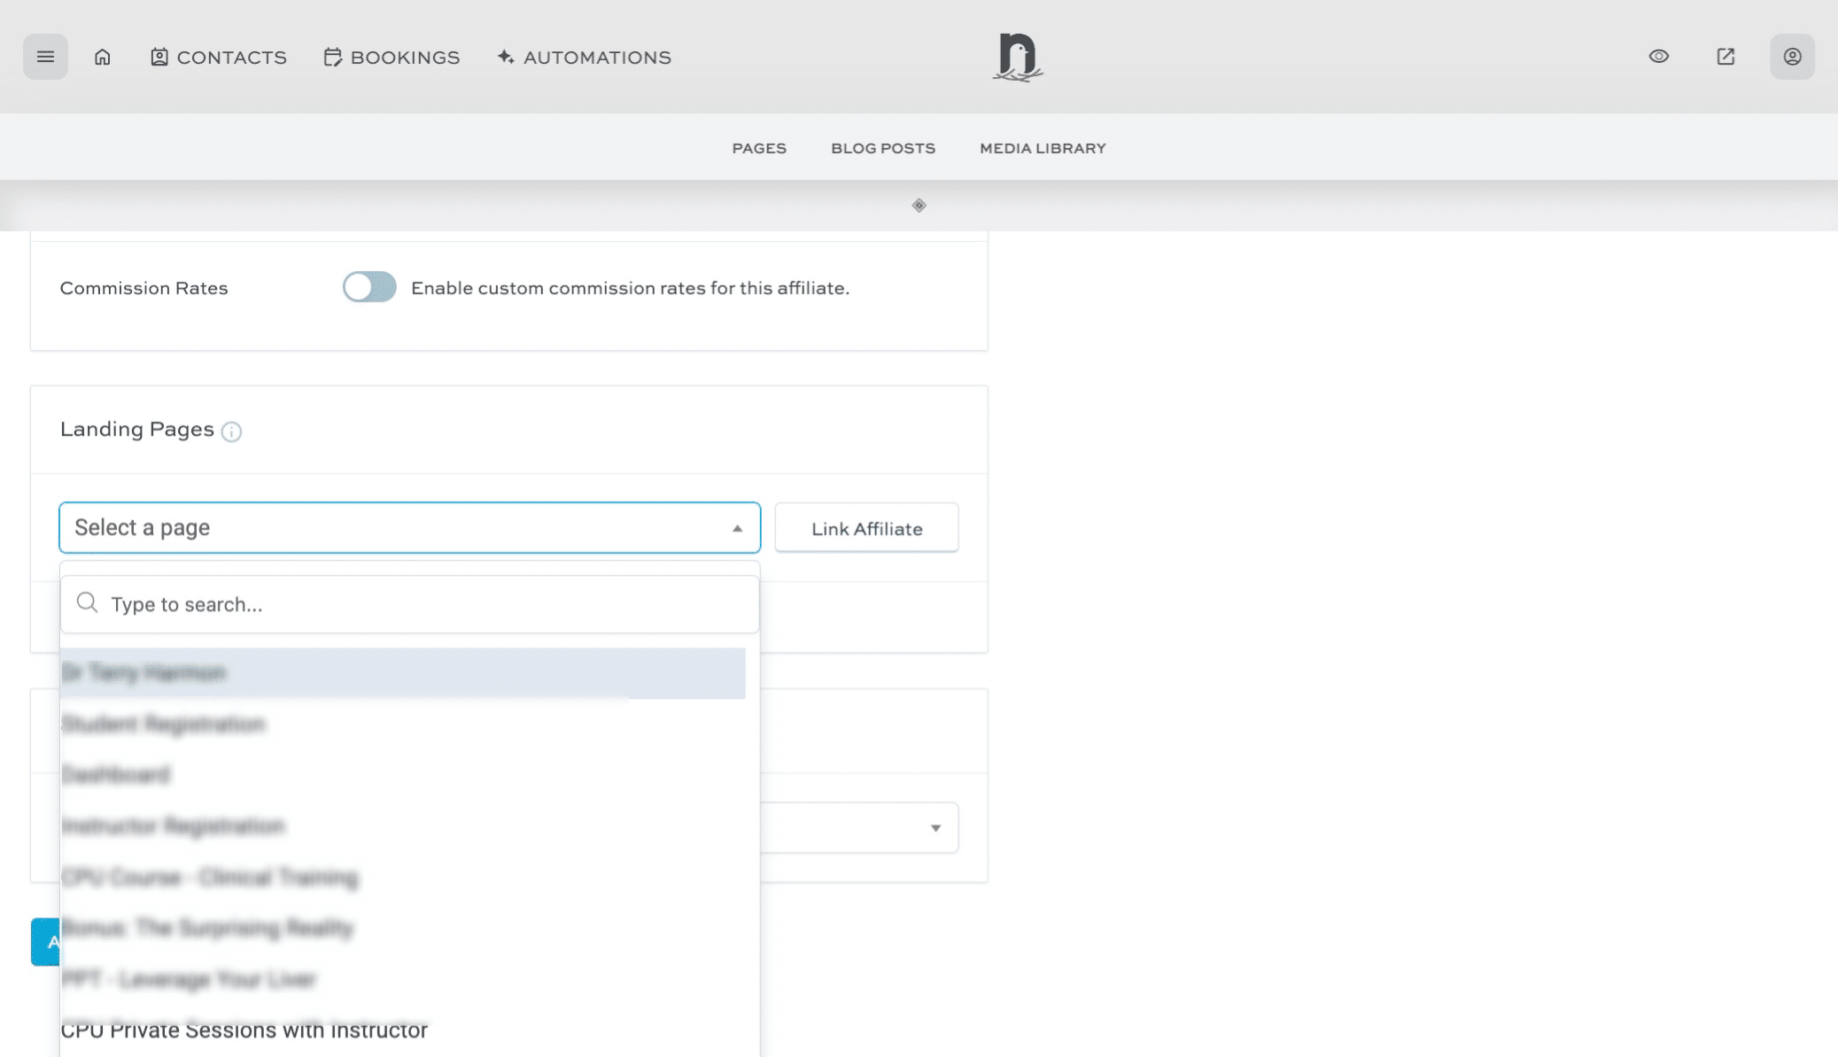Open the dropdown near the right panel
1838x1057 pixels.
(x=935, y=828)
